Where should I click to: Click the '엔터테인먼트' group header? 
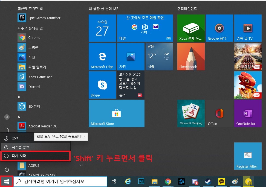point(187,9)
